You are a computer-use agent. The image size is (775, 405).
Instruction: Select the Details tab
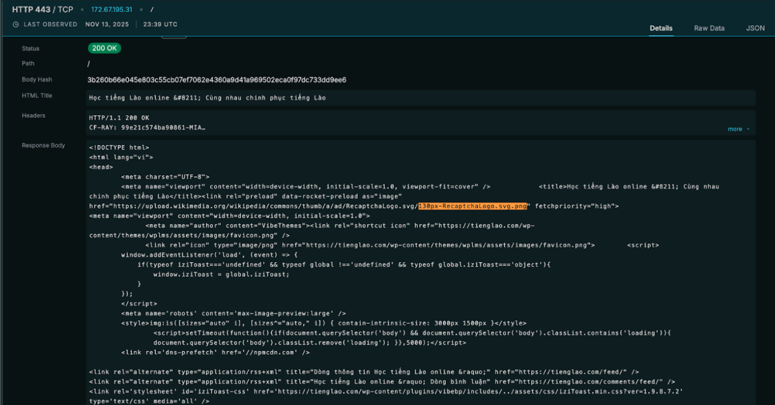pyautogui.click(x=661, y=28)
